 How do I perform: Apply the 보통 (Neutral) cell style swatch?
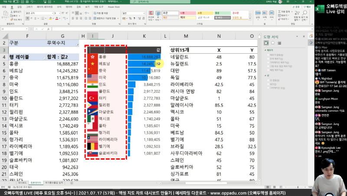(205, 13)
